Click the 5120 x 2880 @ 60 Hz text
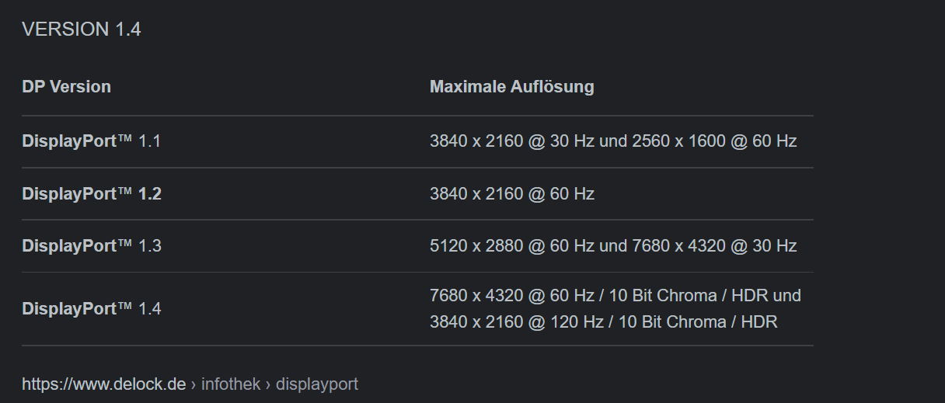Image resolution: width=945 pixels, height=403 pixels. click(x=512, y=245)
